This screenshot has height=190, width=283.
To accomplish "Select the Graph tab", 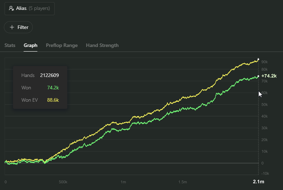I will [30, 45].
